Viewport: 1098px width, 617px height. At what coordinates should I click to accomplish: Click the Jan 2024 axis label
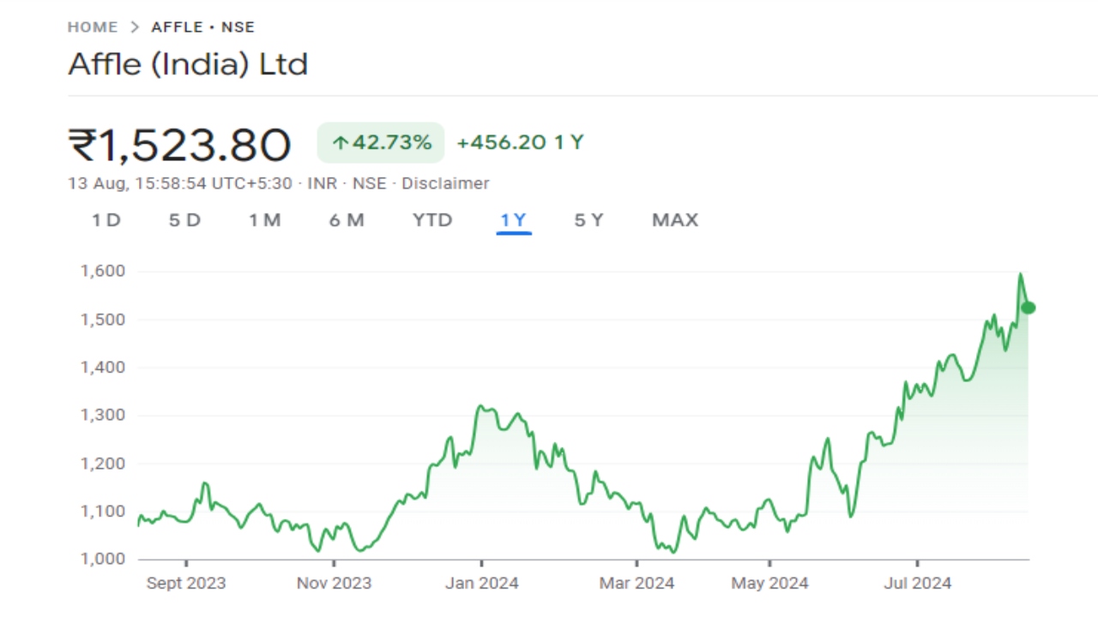(x=481, y=583)
